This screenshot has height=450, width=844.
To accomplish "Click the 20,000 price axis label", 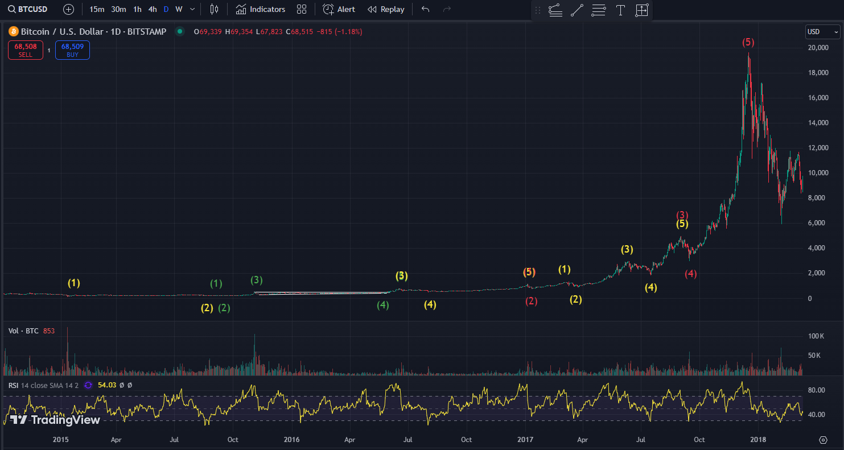I will click(818, 48).
